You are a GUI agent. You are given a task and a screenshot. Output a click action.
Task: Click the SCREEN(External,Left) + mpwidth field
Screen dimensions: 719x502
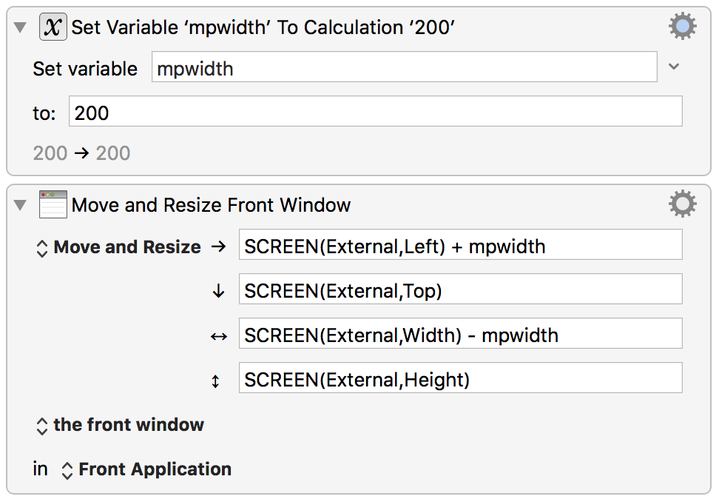pyautogui.click(x=460, y=244)
